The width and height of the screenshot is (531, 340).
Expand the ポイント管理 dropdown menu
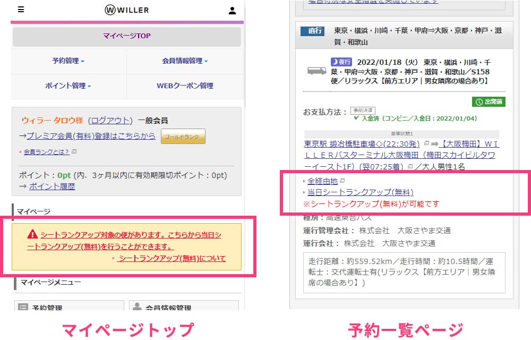click(x=68, y=86)
